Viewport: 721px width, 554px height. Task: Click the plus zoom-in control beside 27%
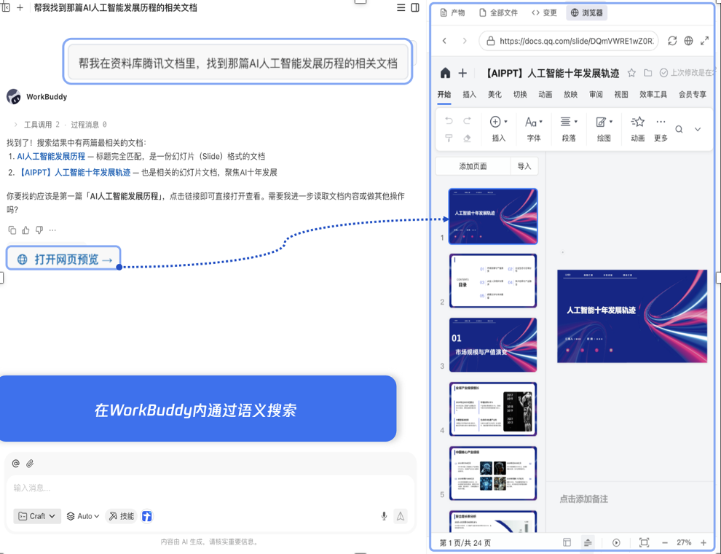(704, 542)
